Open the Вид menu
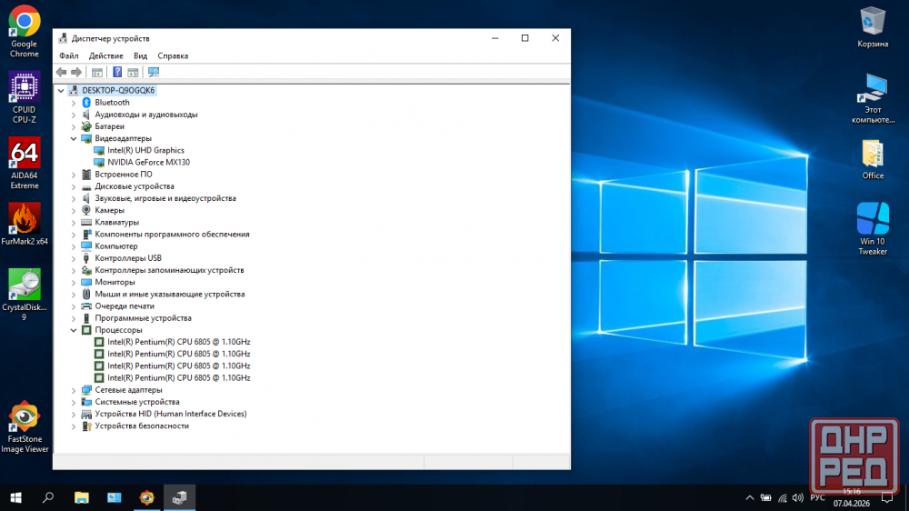The image size is (909, 511). (x=140, y=55)
